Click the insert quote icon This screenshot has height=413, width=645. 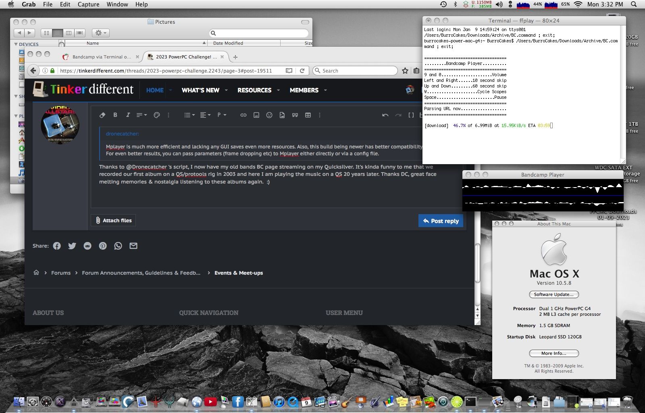pos(295,115)
